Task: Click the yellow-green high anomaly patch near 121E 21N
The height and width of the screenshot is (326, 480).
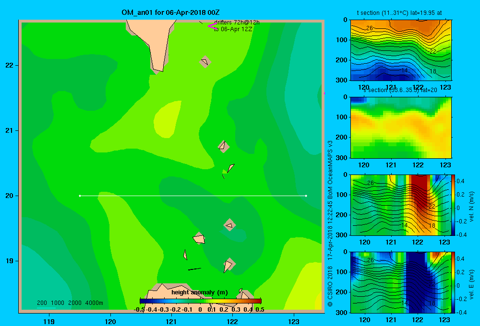Action: pyautogui.click(x=167, y=120)
